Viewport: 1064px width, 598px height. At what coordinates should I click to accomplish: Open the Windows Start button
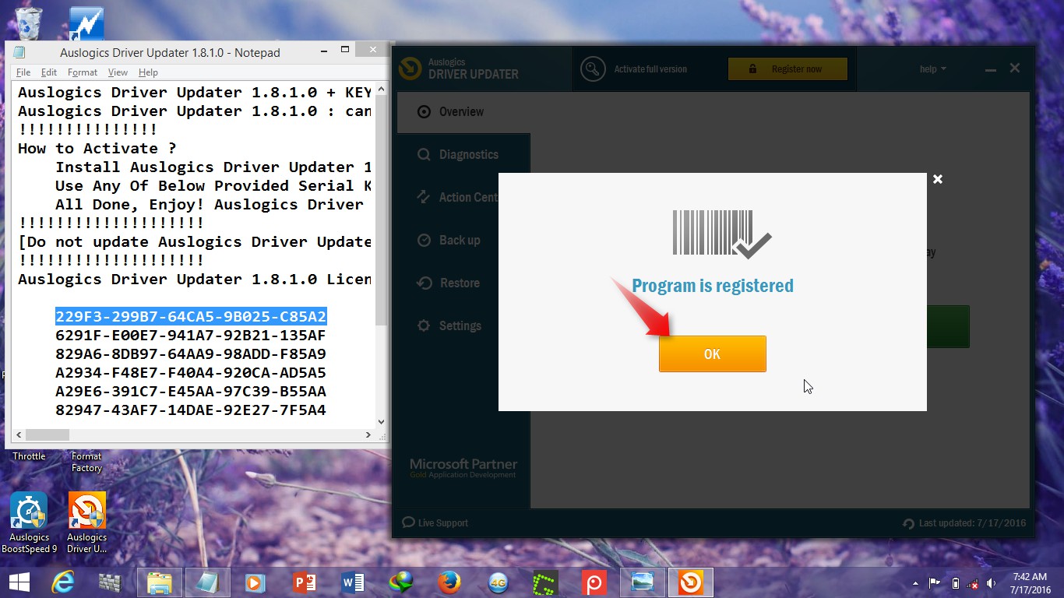pyautogui.click(x=19, y=582)
